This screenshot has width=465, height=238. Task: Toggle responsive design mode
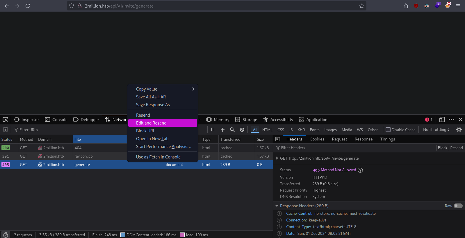click(442, 120)
